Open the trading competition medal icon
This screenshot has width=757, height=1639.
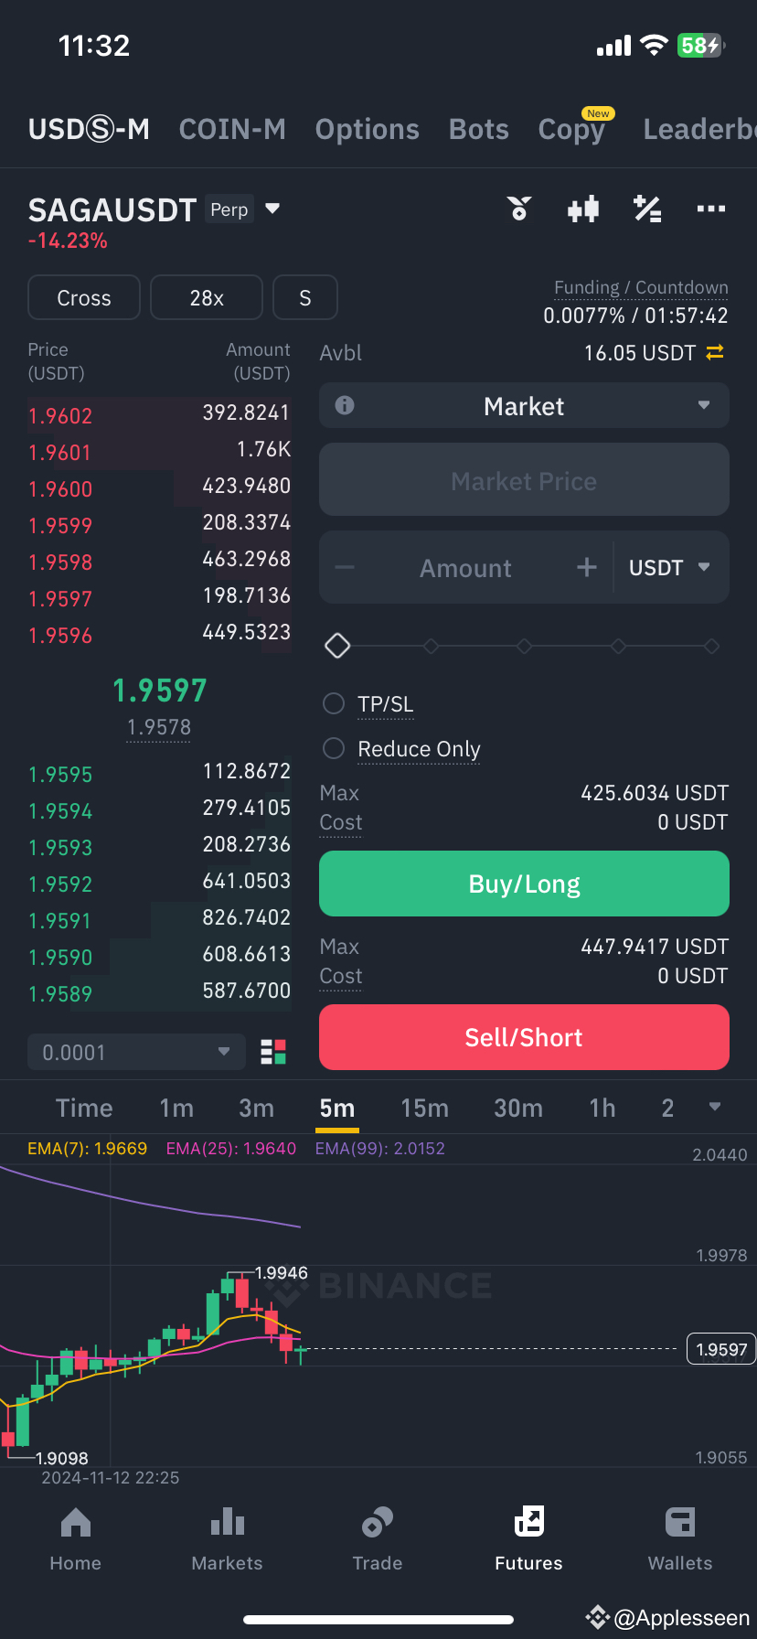pos(519,209)
